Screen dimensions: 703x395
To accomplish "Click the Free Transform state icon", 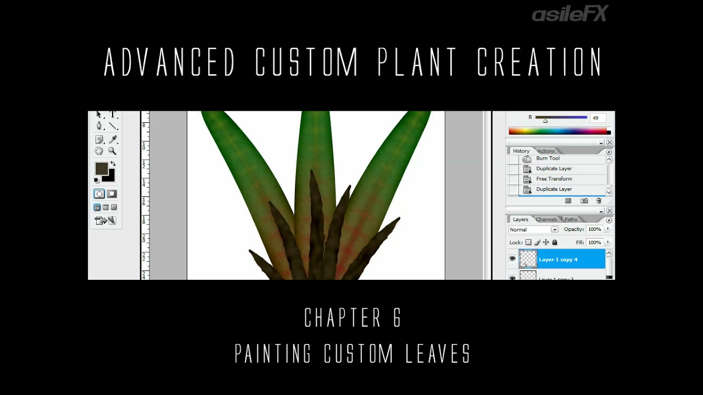I will 527,179.
